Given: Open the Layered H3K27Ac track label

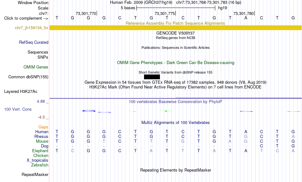Looking at the screenshot, I should [21, 92].
